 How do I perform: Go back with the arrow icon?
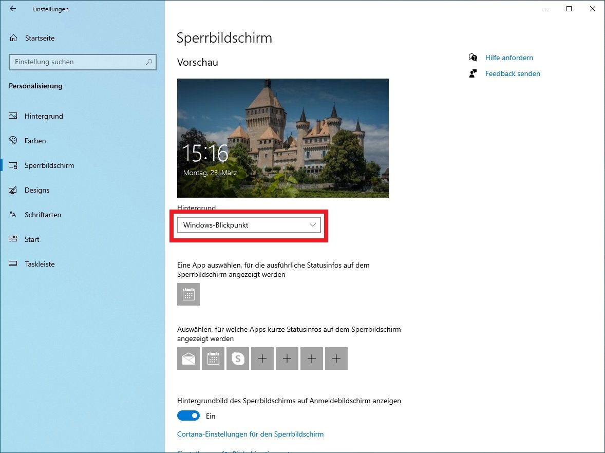tap(13, 9)
